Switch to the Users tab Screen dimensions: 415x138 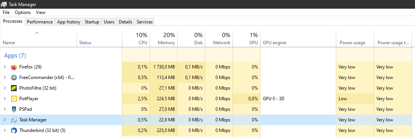[109, 22]
